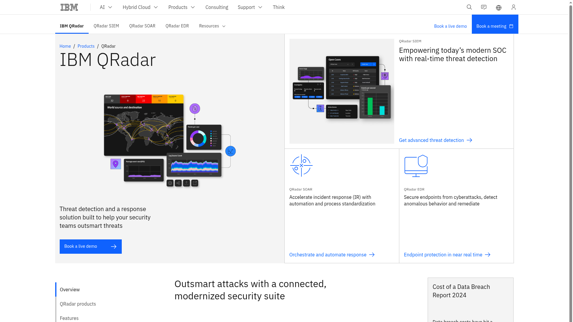
Task: Open the chat icon in header
Action: coord(484,7)
